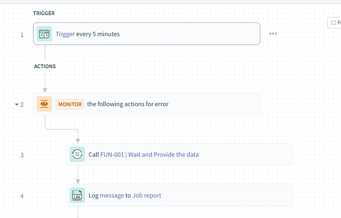
Task: Open the three-dot menu beside the trigger step
Action: pyautogui.click(x=273, y=34)
